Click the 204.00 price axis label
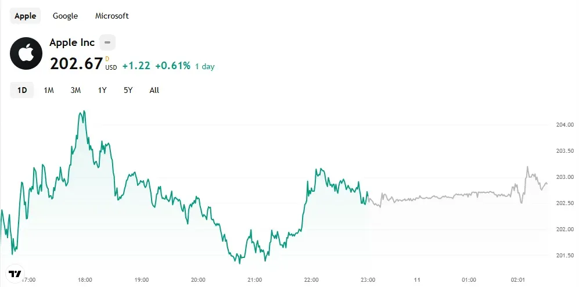This screenshot has height=287, width=579. click(x=565, y=125)
